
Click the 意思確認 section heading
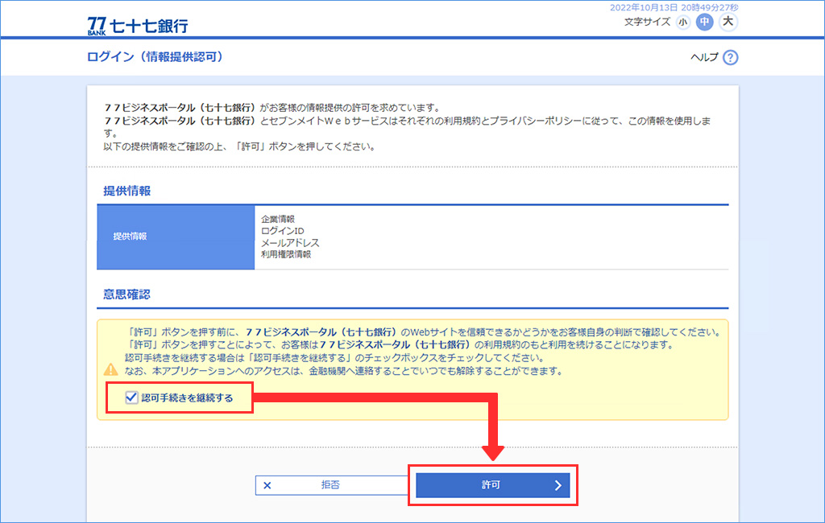click(126, 294)
